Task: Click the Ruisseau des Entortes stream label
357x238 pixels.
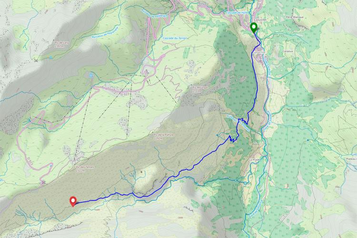Action: 238,123
